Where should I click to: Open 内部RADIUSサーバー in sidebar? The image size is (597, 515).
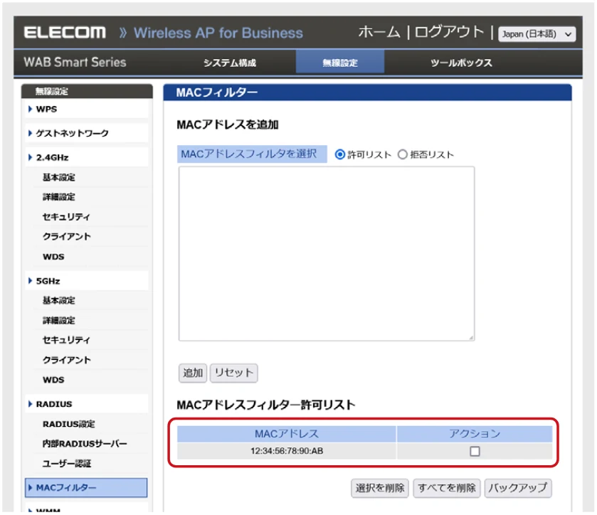tap(85, 444)
